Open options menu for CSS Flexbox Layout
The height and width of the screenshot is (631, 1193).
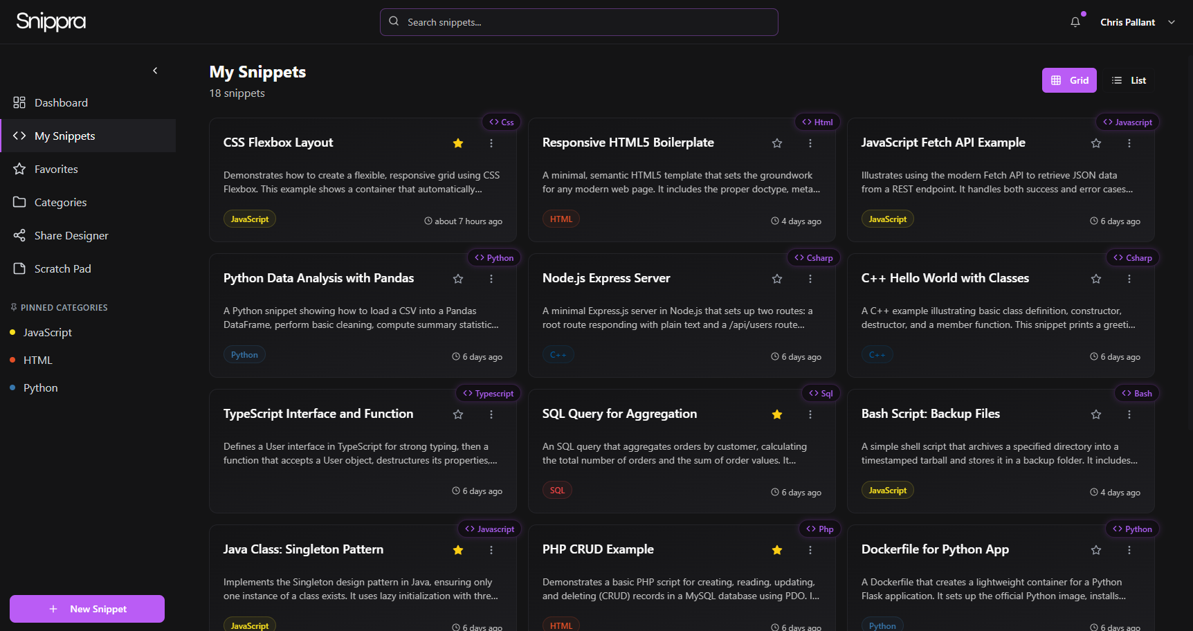click(x=491, y=143)
